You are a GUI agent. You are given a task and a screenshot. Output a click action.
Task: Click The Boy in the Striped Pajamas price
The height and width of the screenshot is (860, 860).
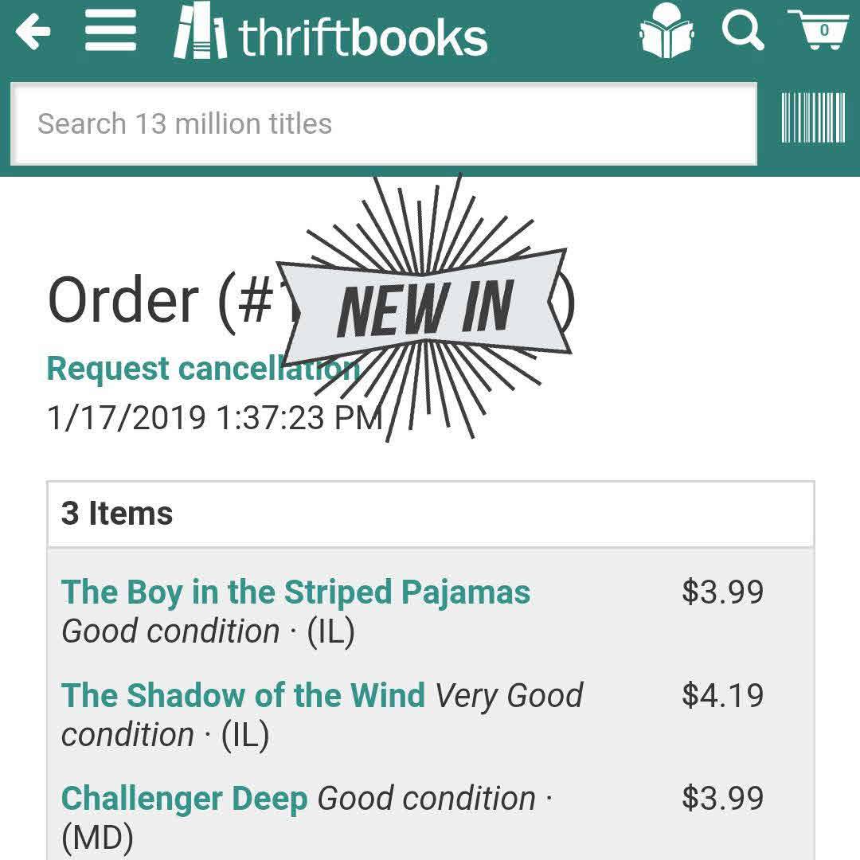point(722,592)
